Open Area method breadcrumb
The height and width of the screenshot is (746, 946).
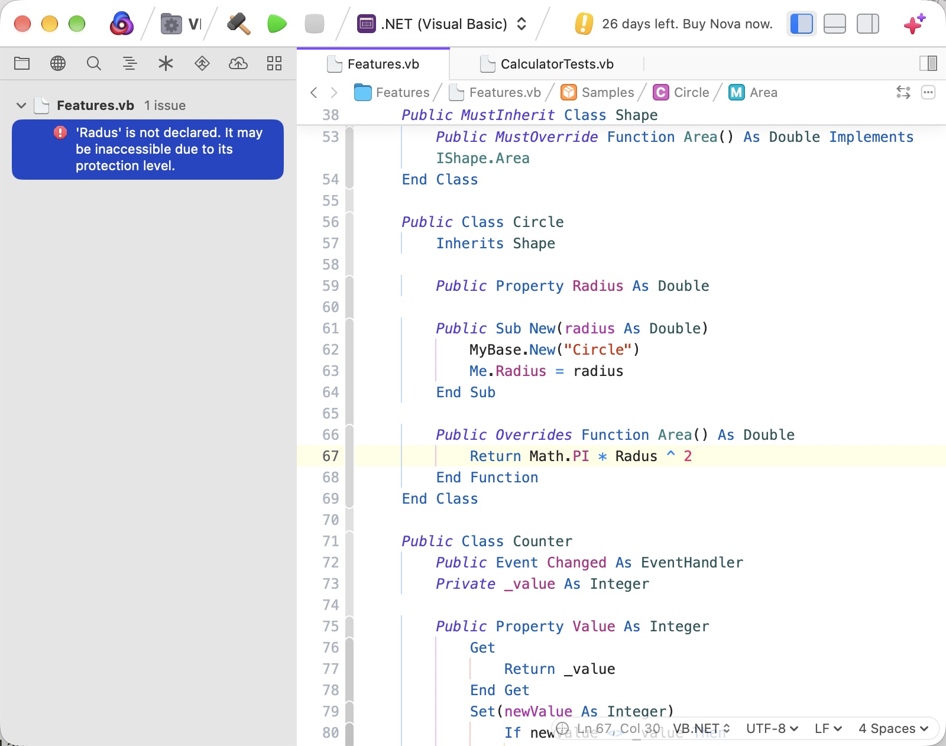(x=753, y=93)
